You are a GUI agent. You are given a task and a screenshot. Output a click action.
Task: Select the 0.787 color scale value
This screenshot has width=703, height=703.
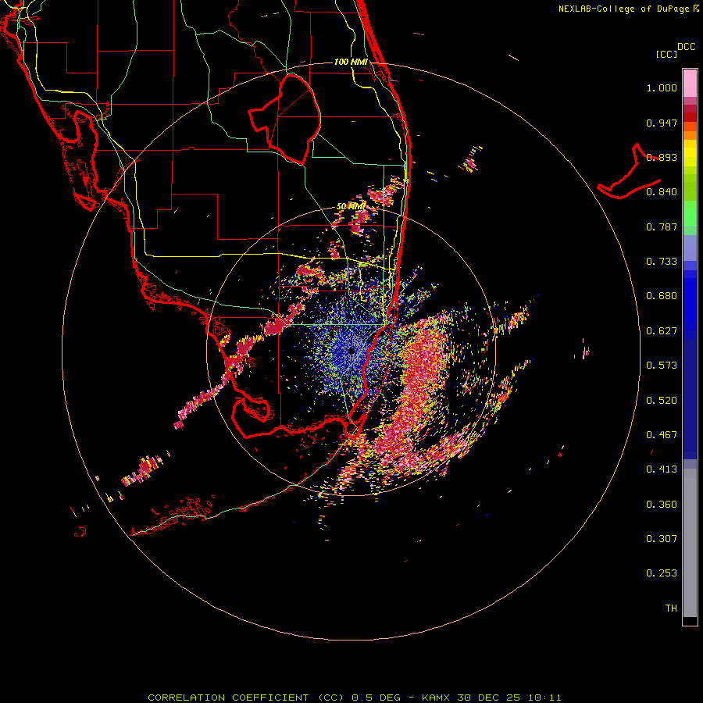pyautogui.click(x=662, y=227)
